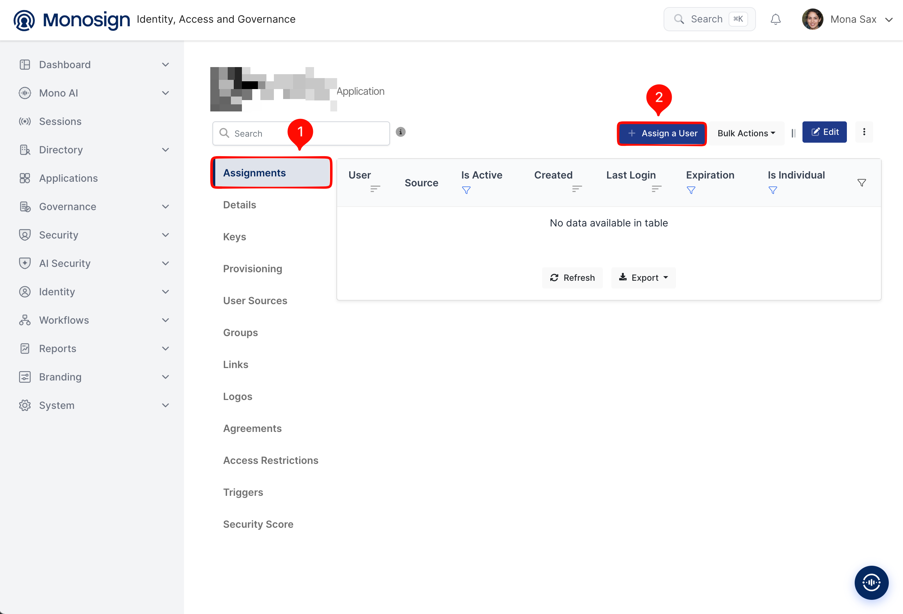This screenshot has height=614, width=903.
Task: Open the three-dot more options menu
Action: click(x=864, y=132)
